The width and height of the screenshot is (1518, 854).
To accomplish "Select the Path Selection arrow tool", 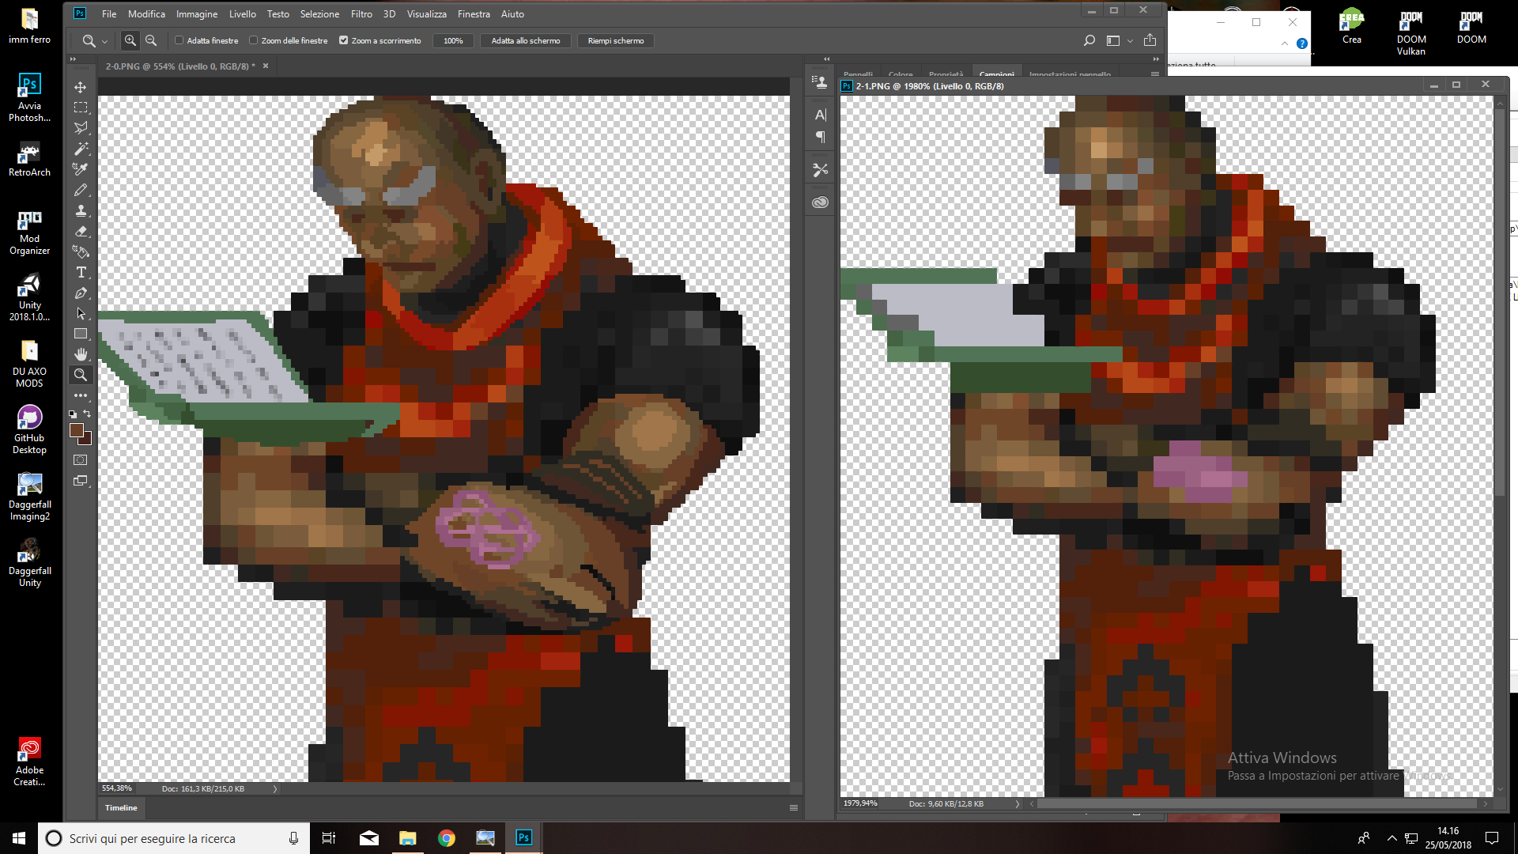I will [x=81, y=313].
